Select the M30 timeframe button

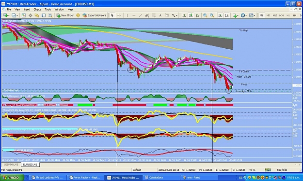[x=282, y=15]
